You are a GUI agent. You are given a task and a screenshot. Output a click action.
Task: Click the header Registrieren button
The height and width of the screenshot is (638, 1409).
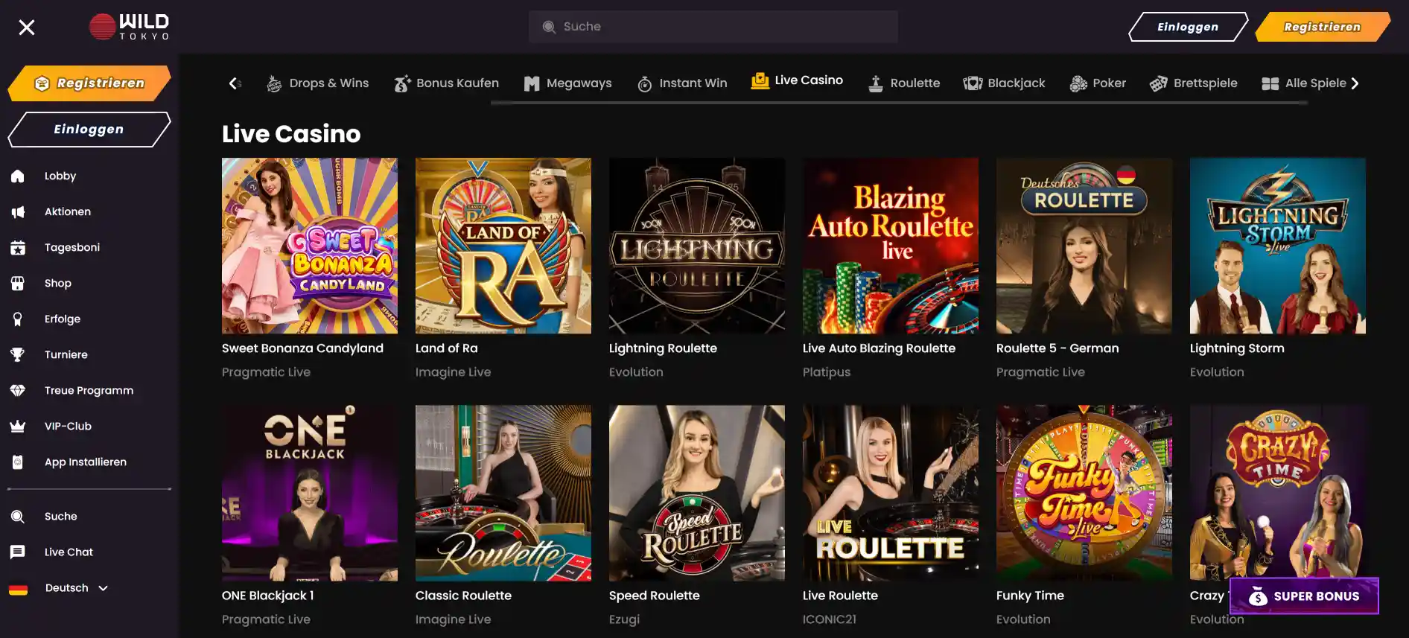point(1322,27)
